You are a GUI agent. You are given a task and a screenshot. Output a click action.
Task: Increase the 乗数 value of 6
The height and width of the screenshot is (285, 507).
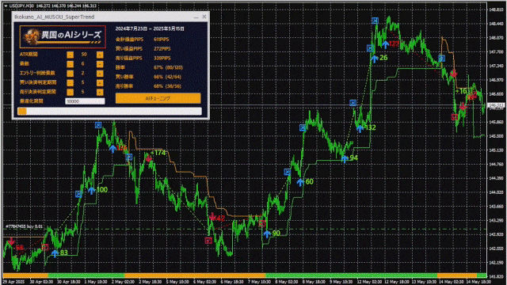100,64
